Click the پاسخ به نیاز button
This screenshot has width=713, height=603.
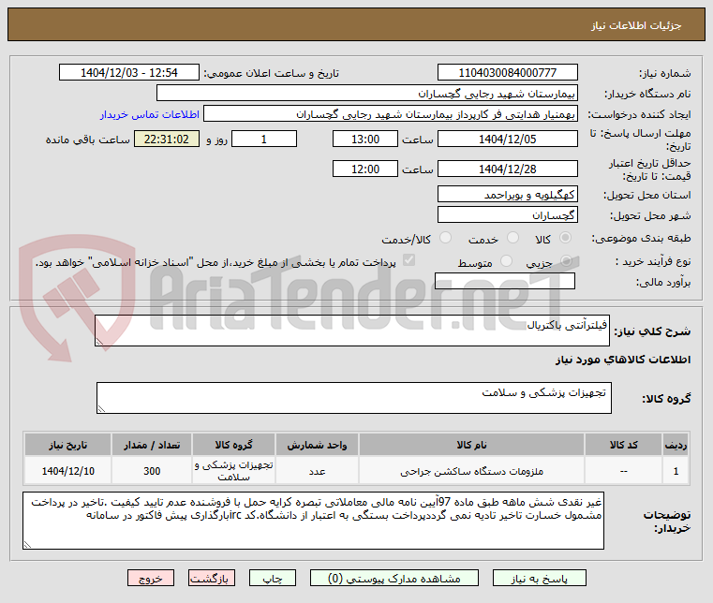click(540, 578)
